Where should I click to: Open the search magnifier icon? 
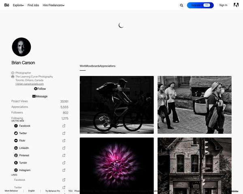(x=181, y=5)
